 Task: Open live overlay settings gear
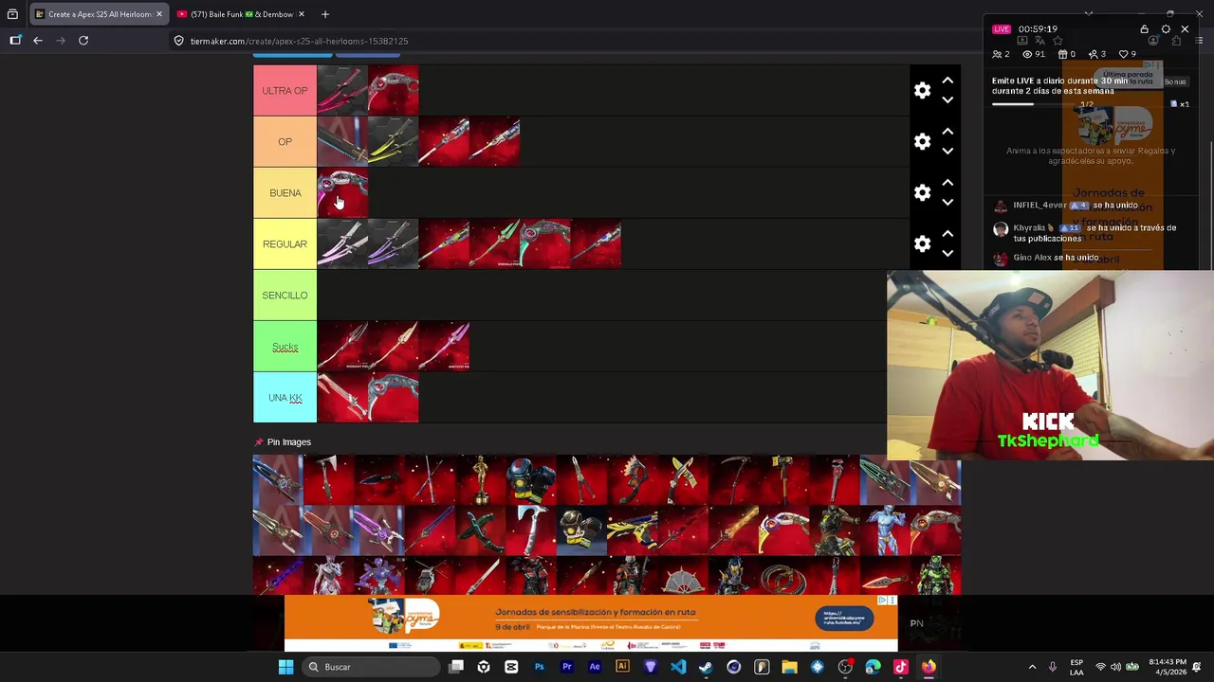point(1166,29)
